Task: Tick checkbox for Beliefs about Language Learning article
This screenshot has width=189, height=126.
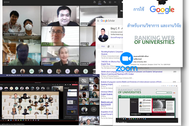Action: tap(99, 72)
